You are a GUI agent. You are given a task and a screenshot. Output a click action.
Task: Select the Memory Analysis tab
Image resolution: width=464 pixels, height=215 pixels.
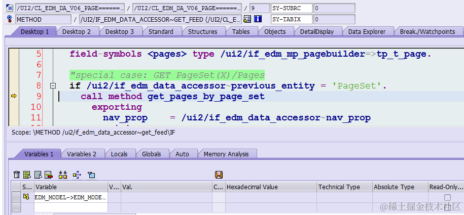[x=226, y=154]
